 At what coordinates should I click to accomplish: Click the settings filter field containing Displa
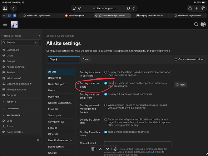(x=64, y=59)
